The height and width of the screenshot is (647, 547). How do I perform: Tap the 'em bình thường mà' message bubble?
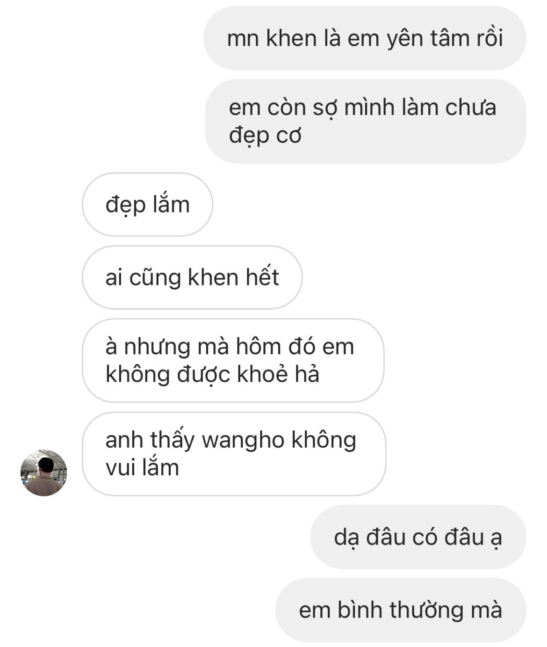click(401, 610)
